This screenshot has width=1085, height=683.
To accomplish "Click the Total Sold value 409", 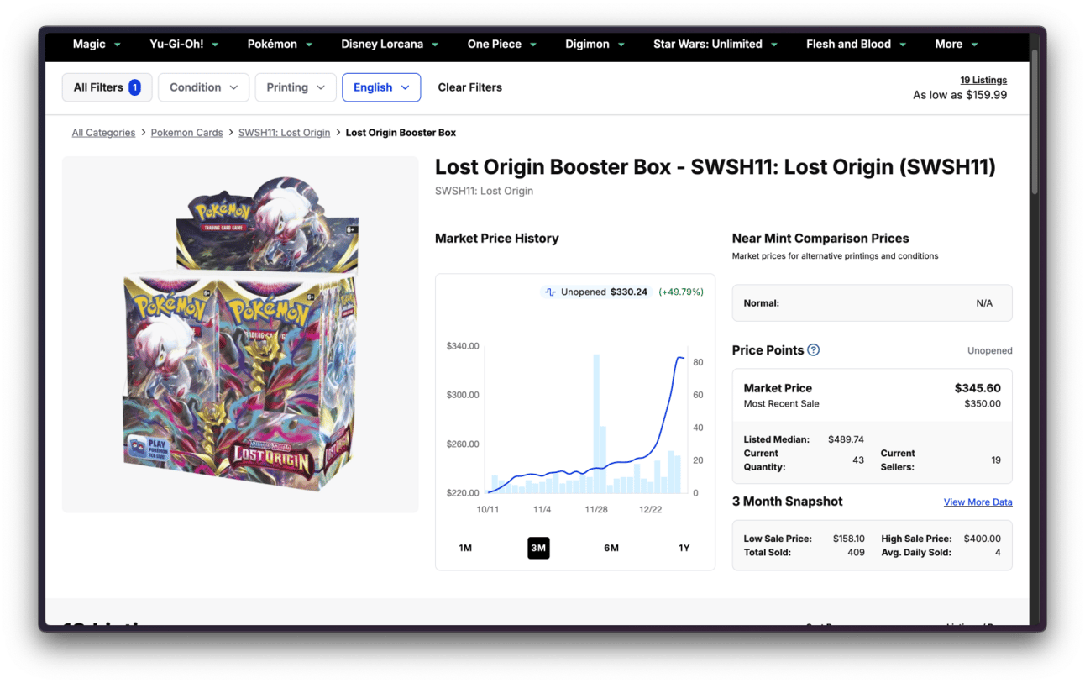I will (856, 553).
